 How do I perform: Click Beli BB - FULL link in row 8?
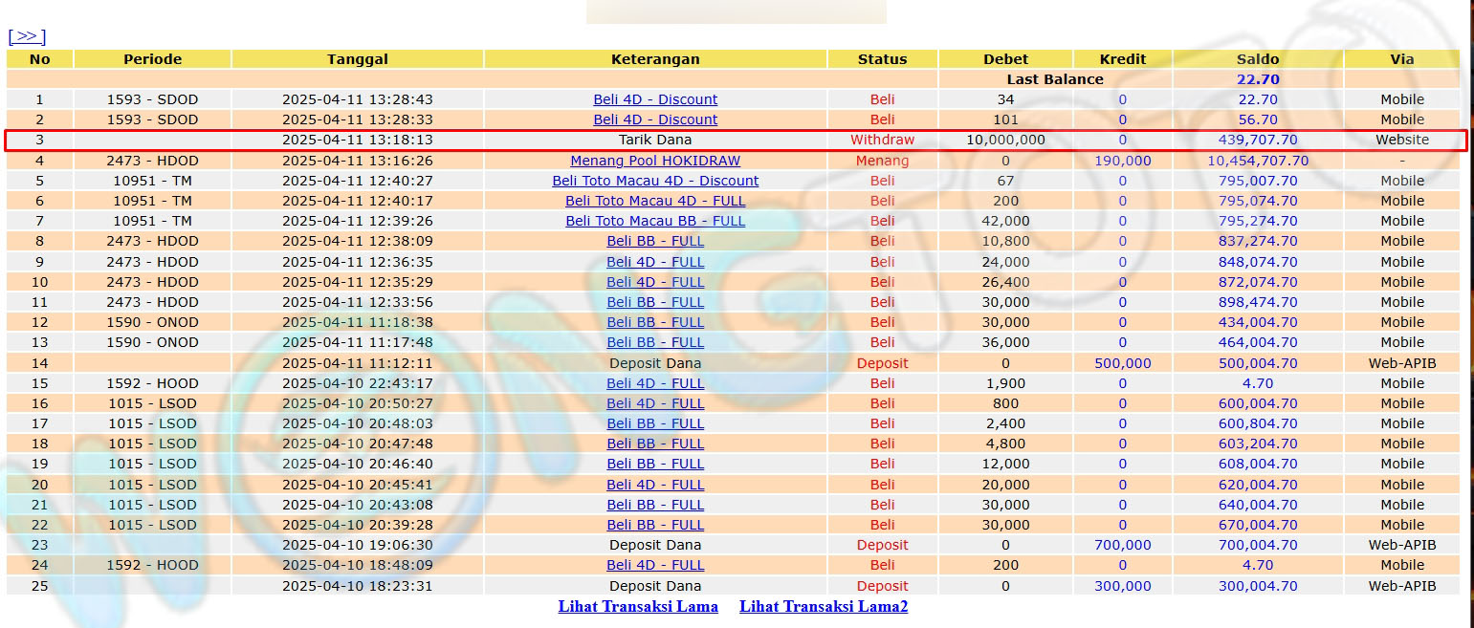click(x=655, y=241)
